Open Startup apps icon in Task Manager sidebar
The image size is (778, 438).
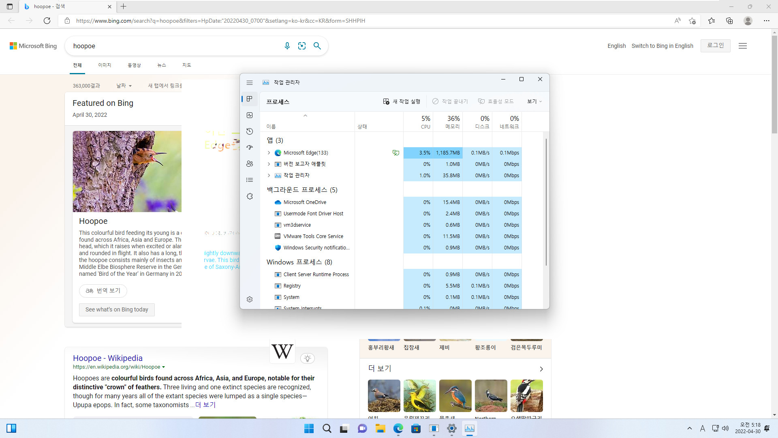(x=250, y=148)
